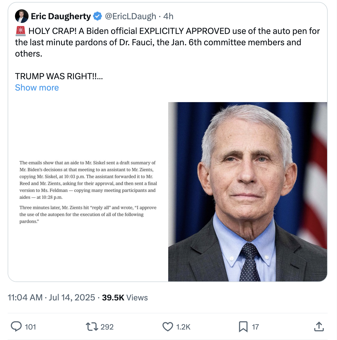Click the repost arrows icon
Viewport: 337px width, 340px height.
pyautogui.click(x=91, y=327)
